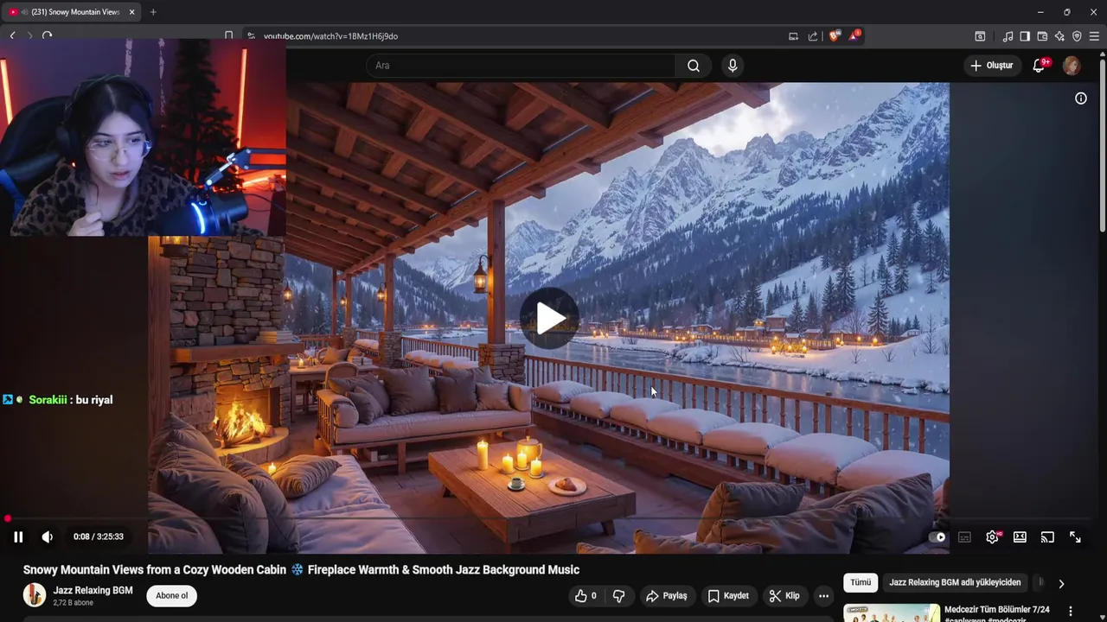Screen dimensions: 1107x622
Task: Click the 0:08 / 3:25:33 time display
Action: (x=99, y=536)
